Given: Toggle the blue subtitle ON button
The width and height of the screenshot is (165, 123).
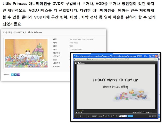Looking at the screenshot, I should point(130,116).
